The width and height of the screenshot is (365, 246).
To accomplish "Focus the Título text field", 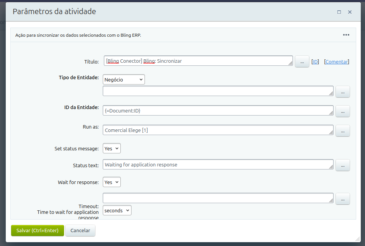I will pos(197,61).
